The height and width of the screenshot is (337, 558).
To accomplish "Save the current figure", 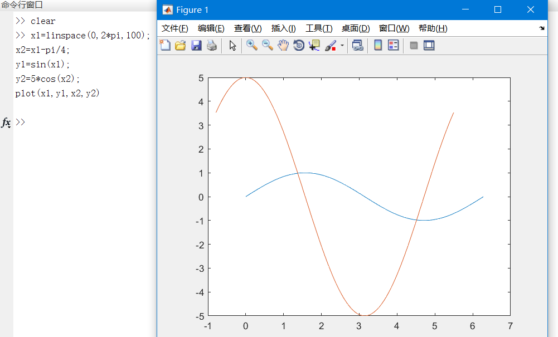I will [196, 46].
